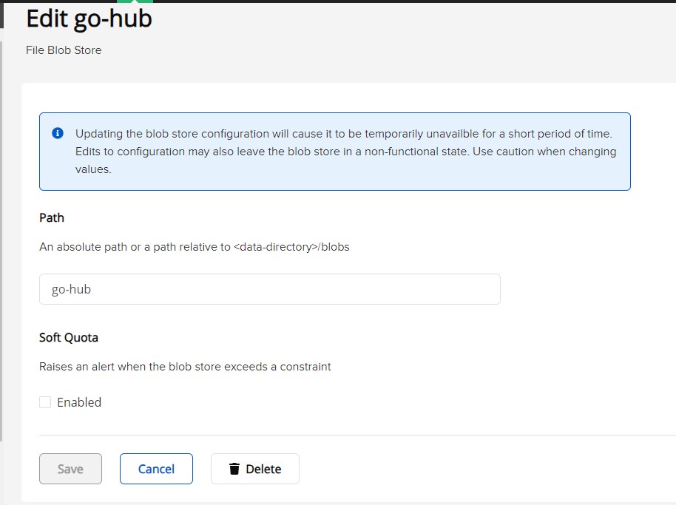676x505 pixels.
Task: Click the divider line above Save button
Action: pos(355,435)
